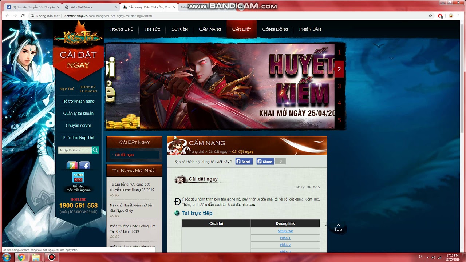The image size is (466, 262).
Task: Click 'Giải đáp thắc mắc ingame' text
Action: 78,188
